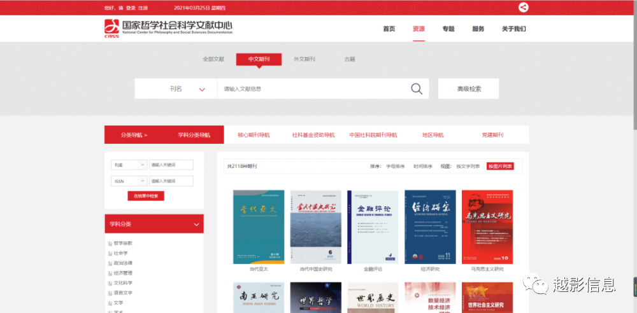Select the 社会学 category

(120, 253)
